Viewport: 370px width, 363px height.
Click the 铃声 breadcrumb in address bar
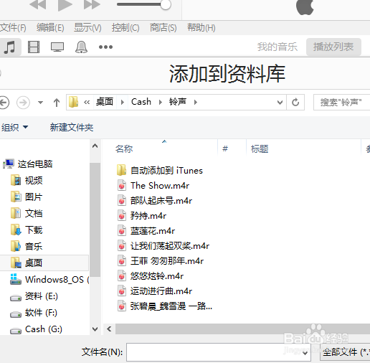click(178, 102)
